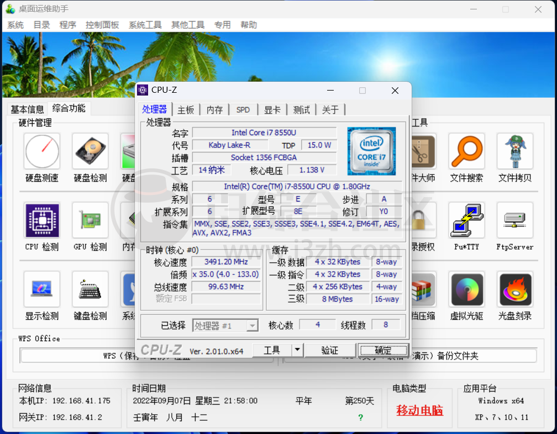
Task: Open the 工具 button's dropdown arrow
Action: (x=297, y=350)
